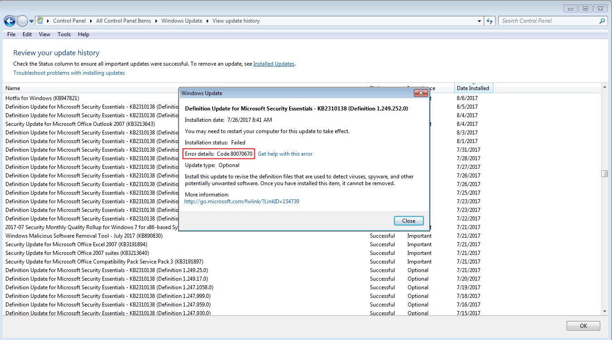The image size is (612, 340).
Task: Click the 7/20/2017 date cell
Action: coord(469,279)
